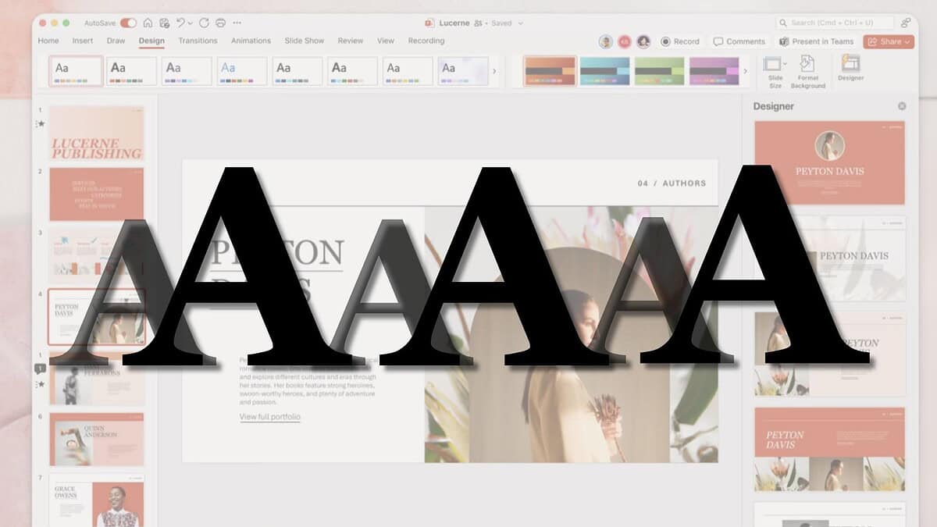Choose second Designer layout with light background
The width and height of the screenshot is (937, 527).
click(829, 258)
